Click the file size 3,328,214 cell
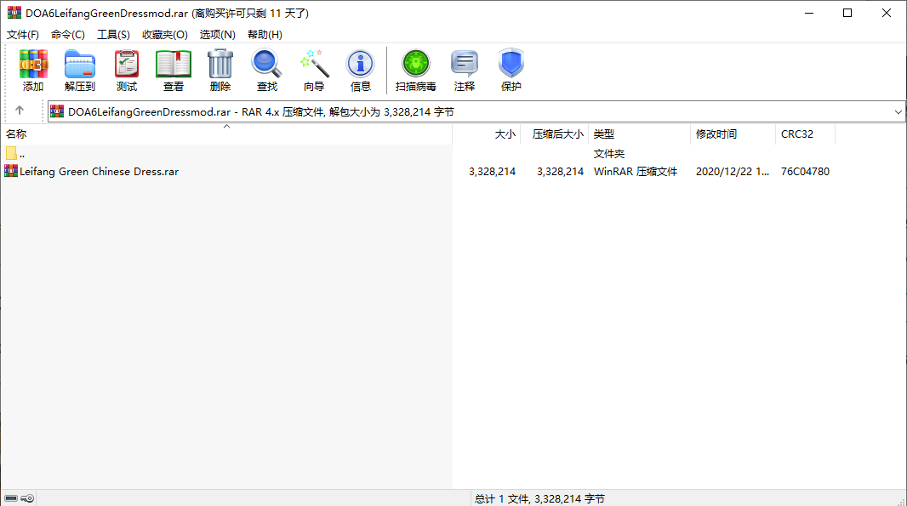907x506 pixels. tap(493, 171)
